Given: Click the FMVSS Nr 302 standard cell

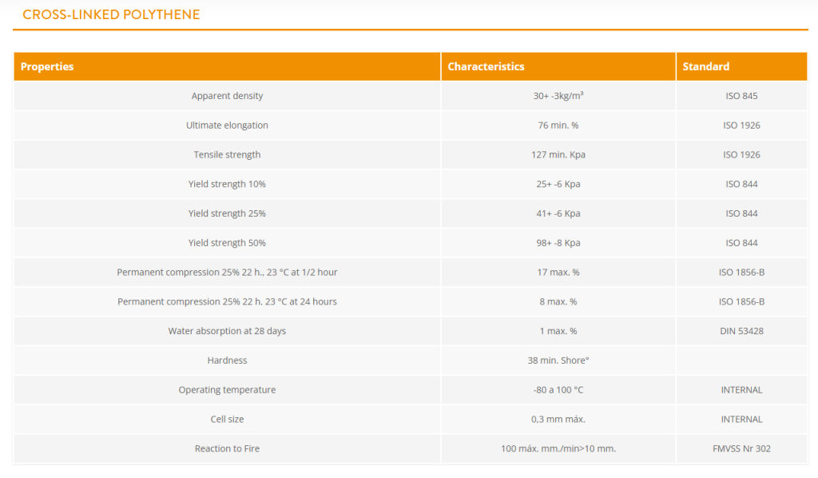Looking at the screenshot, I should pyautogui.click(x=741, y=448).
